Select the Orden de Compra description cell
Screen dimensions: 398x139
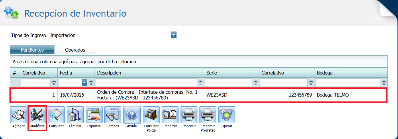tap(149, 95)
